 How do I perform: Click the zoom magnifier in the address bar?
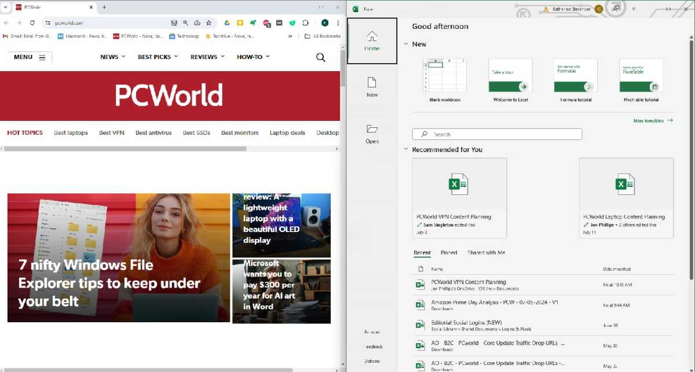click(185, 23)
